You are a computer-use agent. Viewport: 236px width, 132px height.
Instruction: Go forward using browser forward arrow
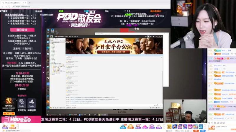click(6, 6)
